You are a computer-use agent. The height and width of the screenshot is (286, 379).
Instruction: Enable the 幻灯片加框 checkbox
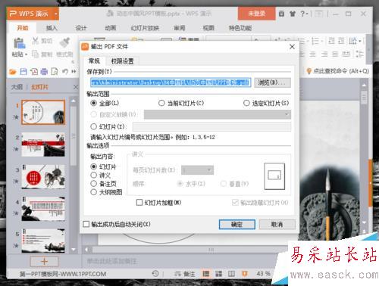coord(139,203)
